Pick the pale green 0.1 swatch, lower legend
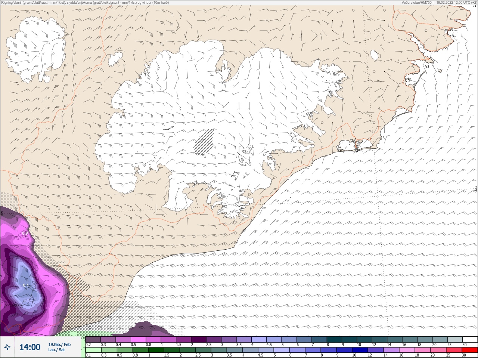The image size is (478, 358). point(93,350)
